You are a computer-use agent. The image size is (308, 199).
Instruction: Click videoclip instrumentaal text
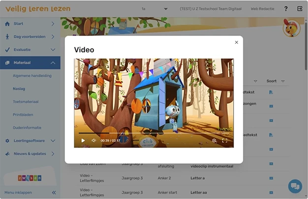[x=212, y=166]
